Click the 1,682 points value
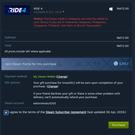The image size is (135, 135). pyautogui.click(x=124, y=64)
